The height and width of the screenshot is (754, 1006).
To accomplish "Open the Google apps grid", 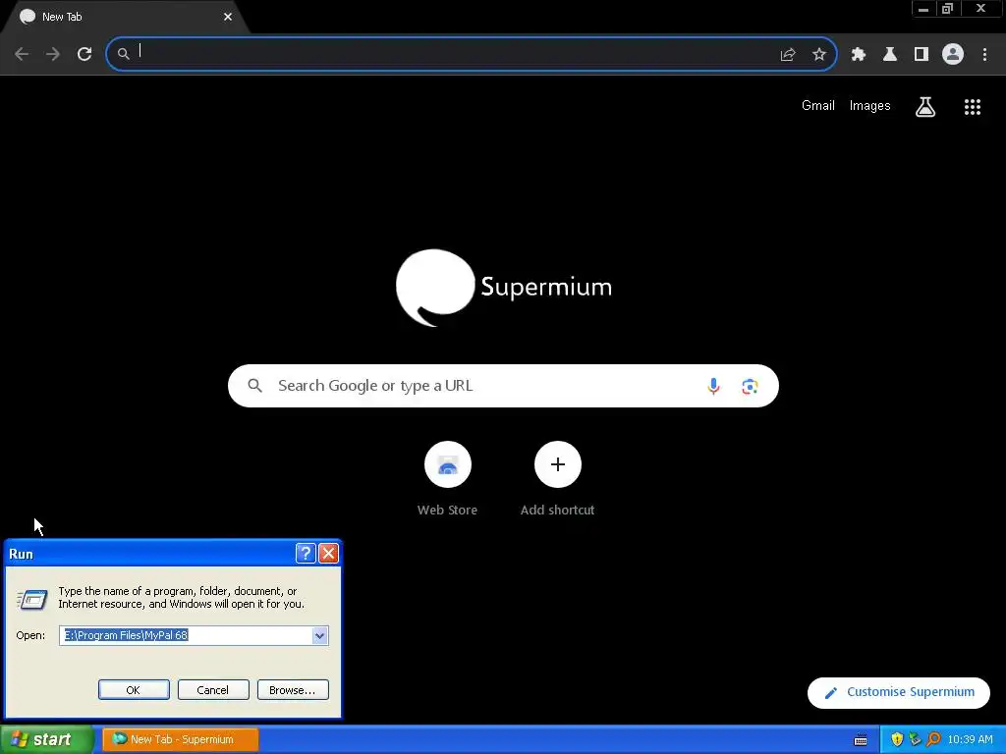I will (x=973, y=107).
